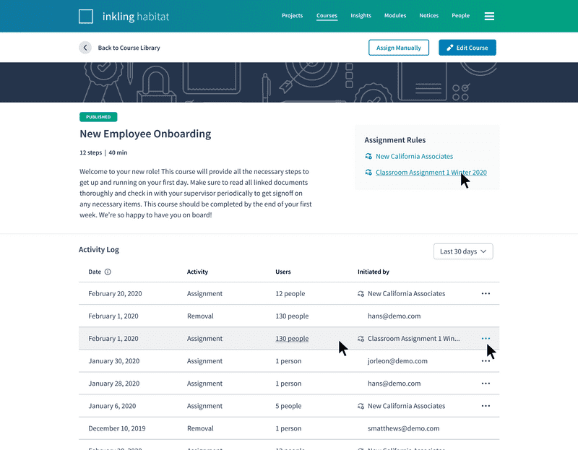Open New California Associates assignment rule
Viewport: 578px width, 450px height.
(x=414, y=156)
